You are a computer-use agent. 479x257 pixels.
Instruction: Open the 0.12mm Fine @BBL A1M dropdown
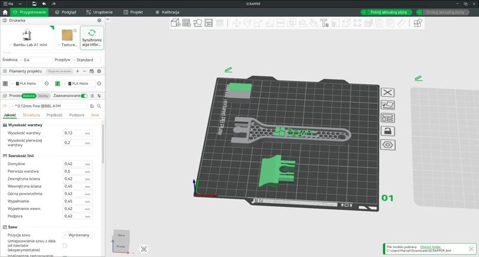48,106
